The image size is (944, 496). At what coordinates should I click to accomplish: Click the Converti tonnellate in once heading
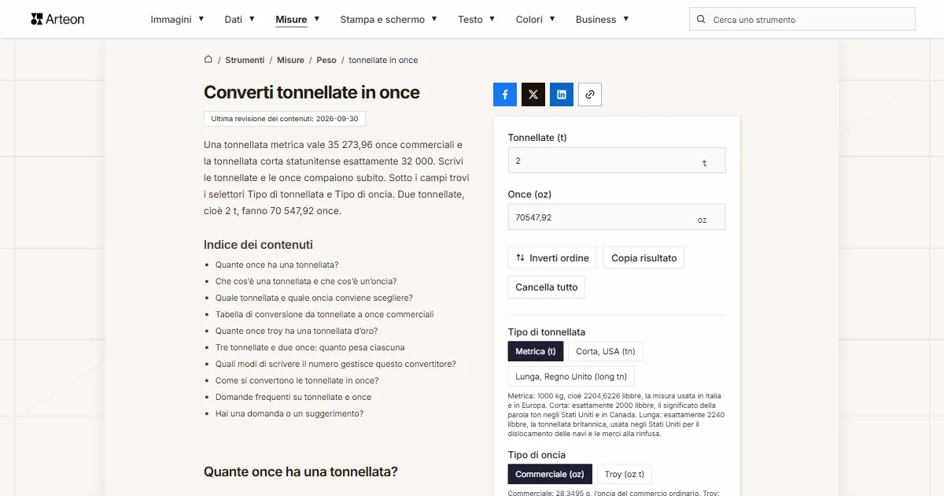tap(312, 92)
